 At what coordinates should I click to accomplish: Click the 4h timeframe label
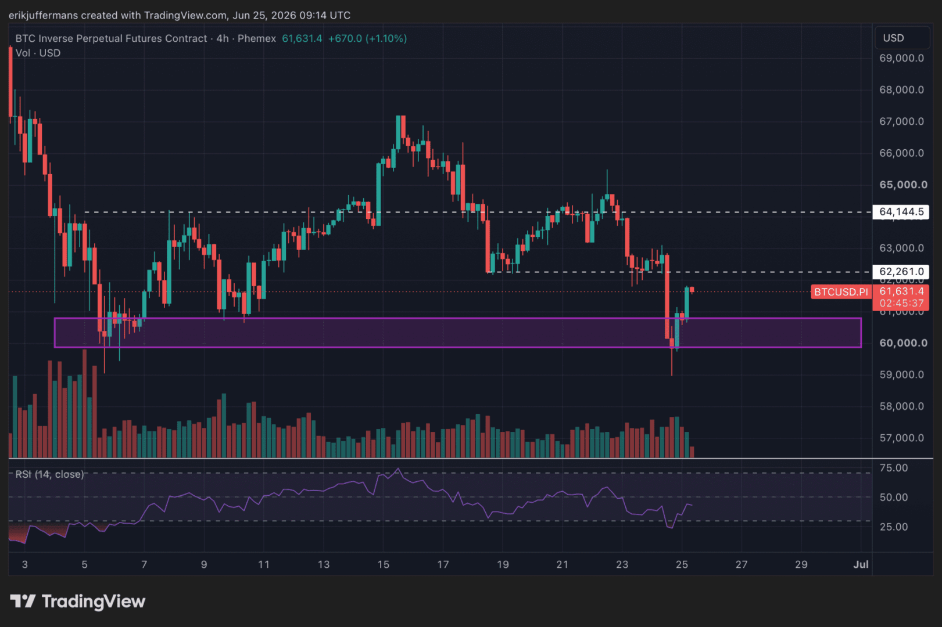223,38
